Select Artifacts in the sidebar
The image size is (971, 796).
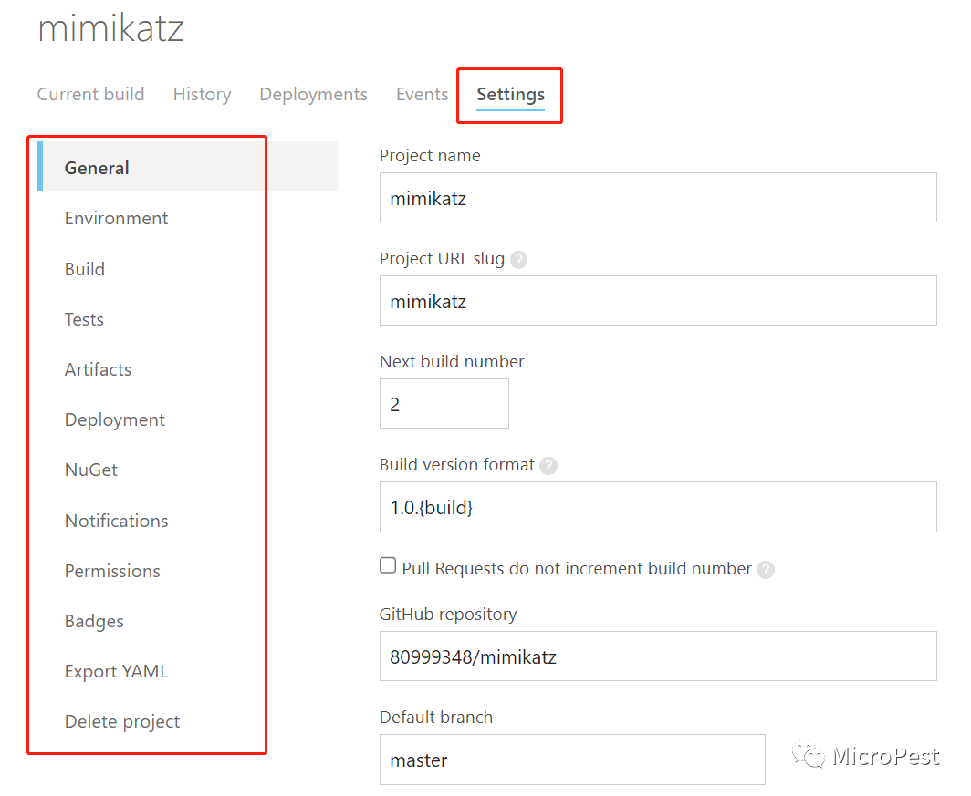98,369
